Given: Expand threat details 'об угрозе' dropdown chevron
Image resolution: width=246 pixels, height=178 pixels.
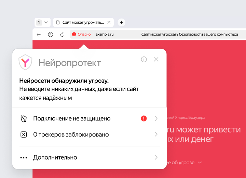Looking at the screenshot, I should coord(200,163).
